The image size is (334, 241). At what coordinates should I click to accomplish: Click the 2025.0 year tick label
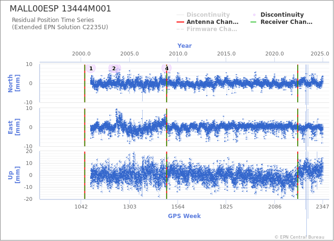click(x=320, y=54)
